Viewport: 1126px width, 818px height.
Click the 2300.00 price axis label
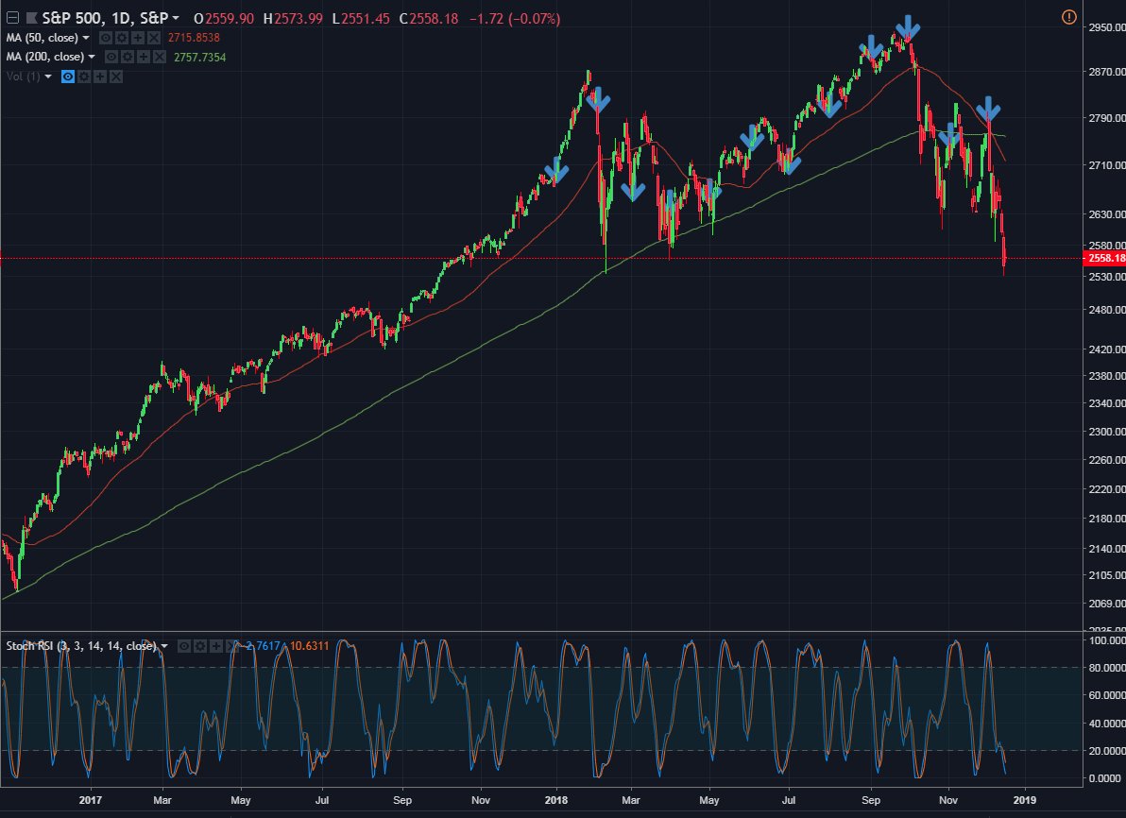click(x=1106, y=432)
